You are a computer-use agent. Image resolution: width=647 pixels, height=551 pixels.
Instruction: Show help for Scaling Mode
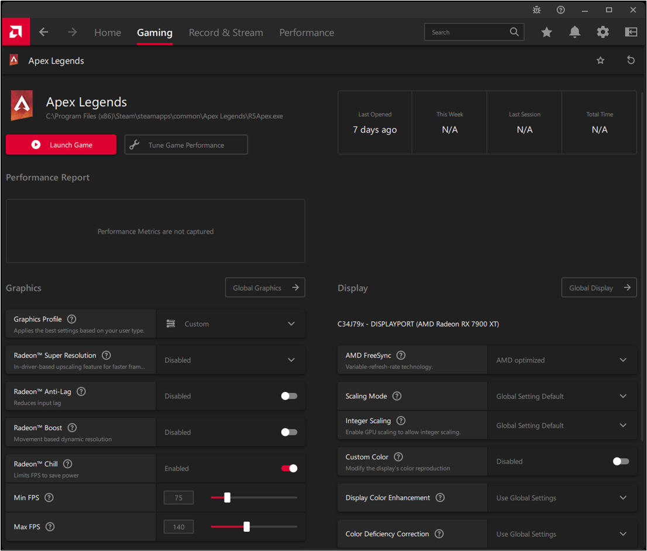(397, 396)
